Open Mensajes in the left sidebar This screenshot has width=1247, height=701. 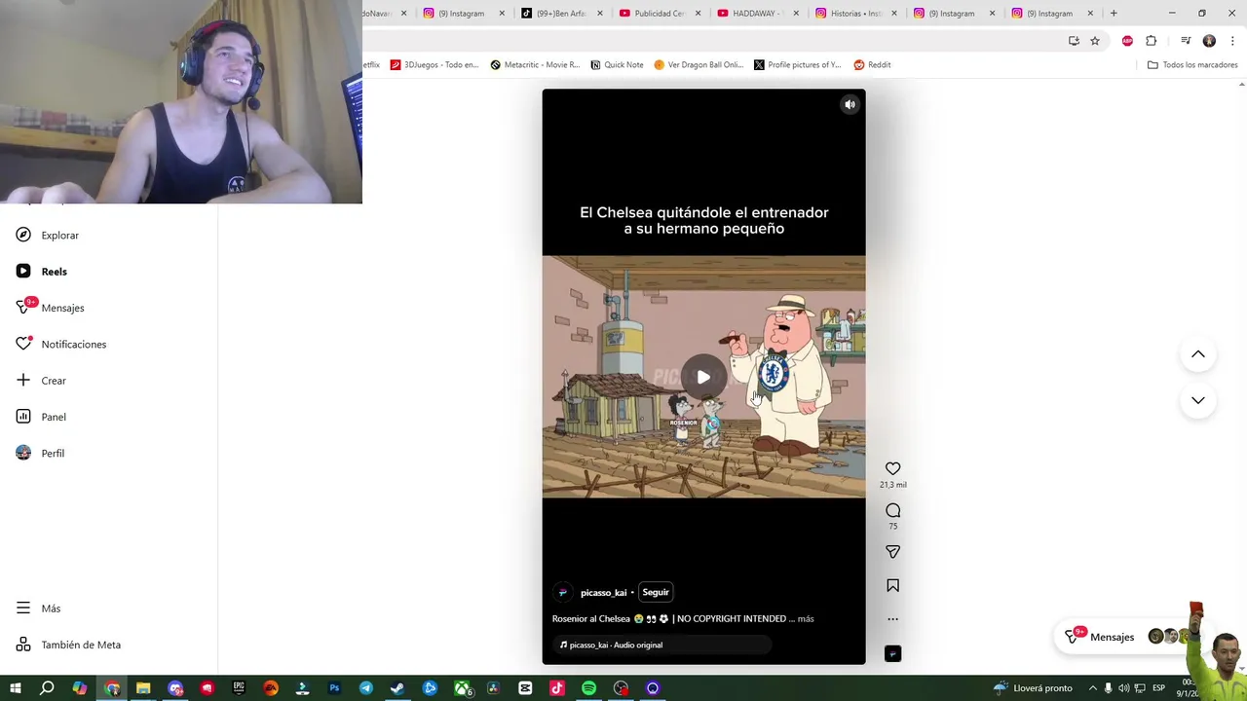point(50,308)
